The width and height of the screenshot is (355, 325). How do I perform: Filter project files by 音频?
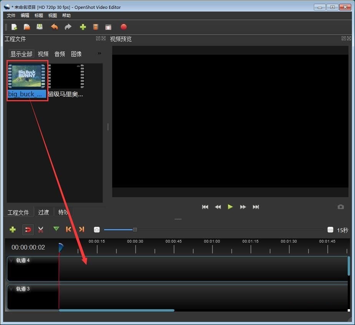click(x=60, y=54)
